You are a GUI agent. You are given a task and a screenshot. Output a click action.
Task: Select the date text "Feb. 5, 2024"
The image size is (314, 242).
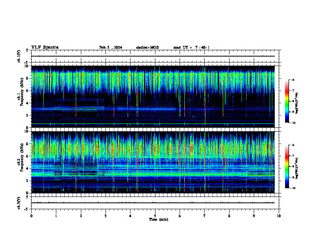click(x=111, y=47)
